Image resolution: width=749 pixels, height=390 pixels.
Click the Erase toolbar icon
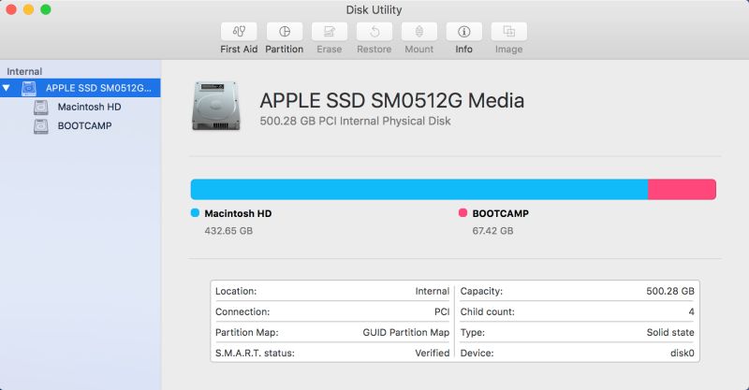pyautogui.click(x=330, y=32)
